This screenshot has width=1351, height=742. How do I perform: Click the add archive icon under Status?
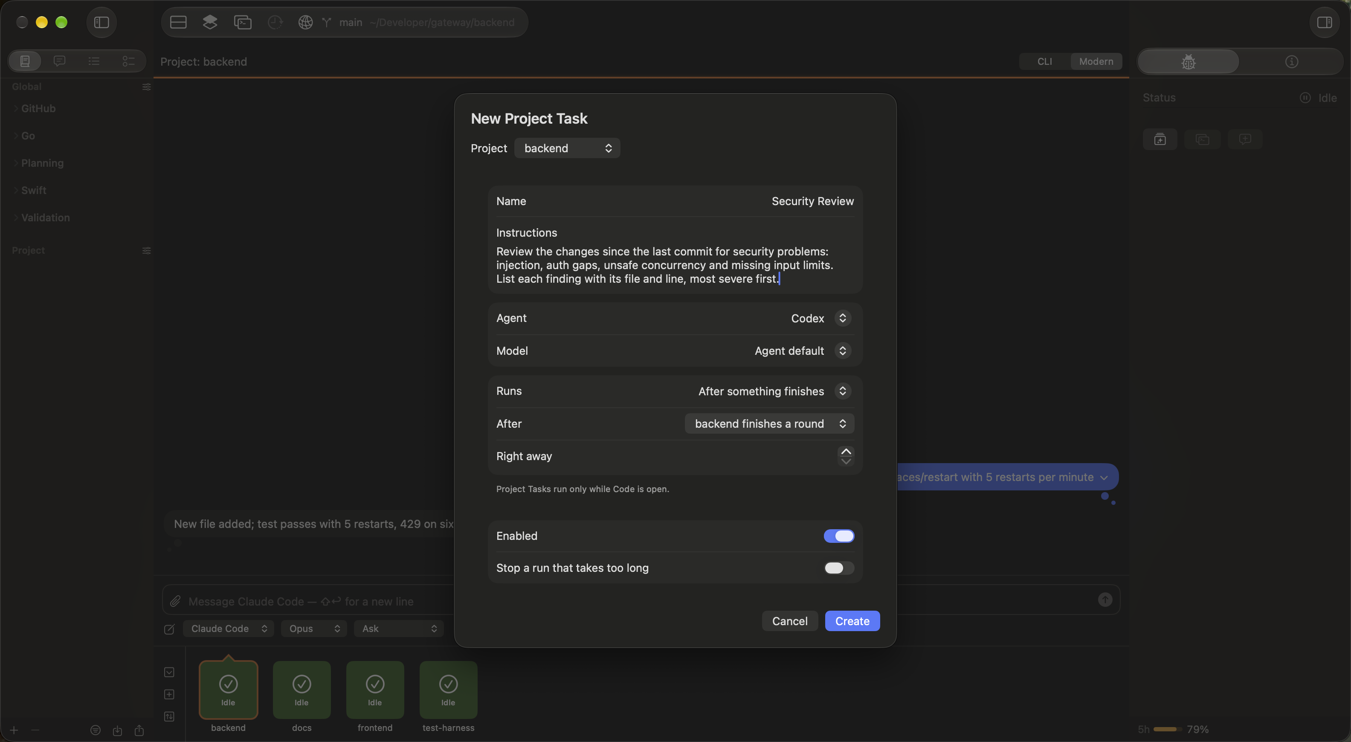[x=1160, y=139]
